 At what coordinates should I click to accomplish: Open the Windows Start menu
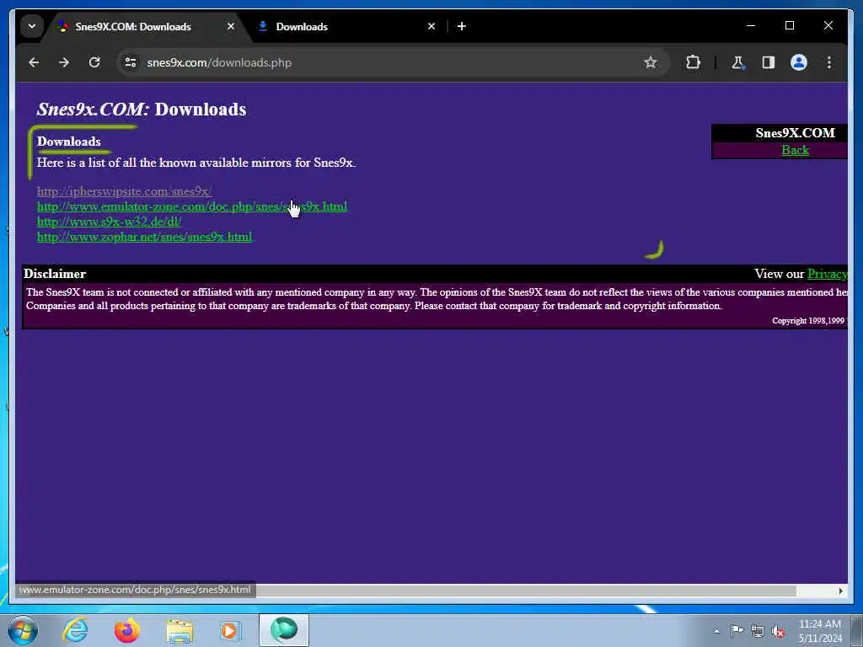[22, 630]
